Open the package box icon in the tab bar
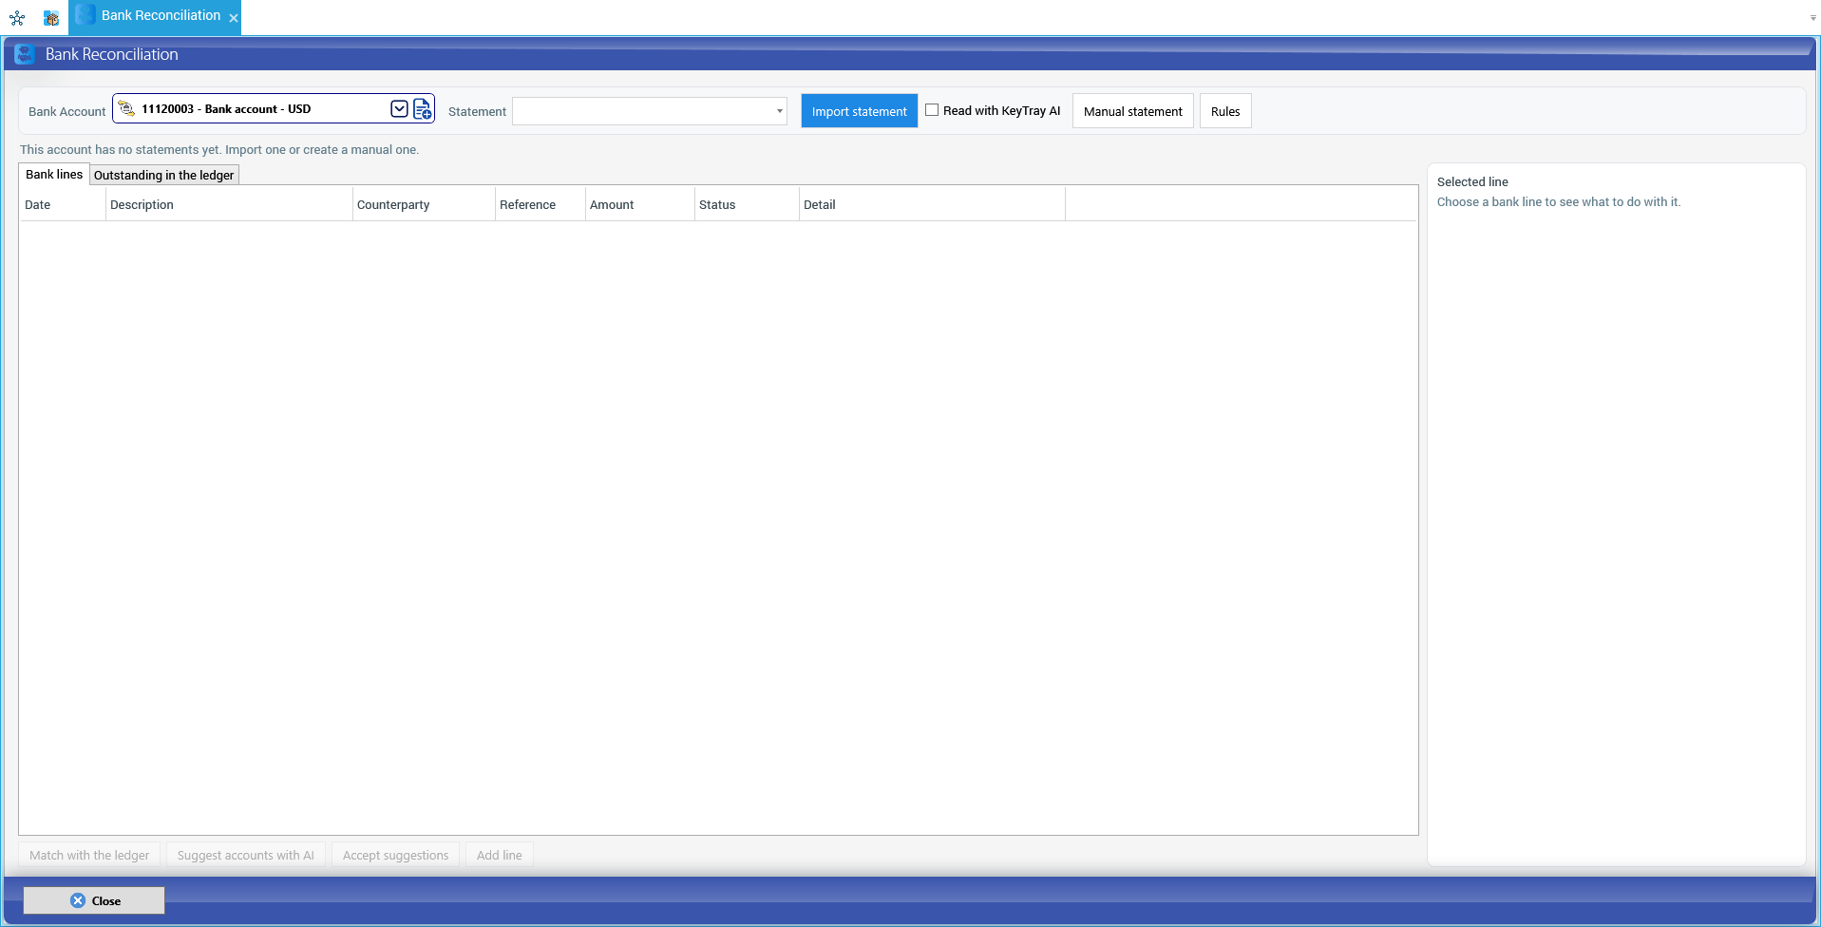The width and height of the screenshot is (1821, 927). 51,18
